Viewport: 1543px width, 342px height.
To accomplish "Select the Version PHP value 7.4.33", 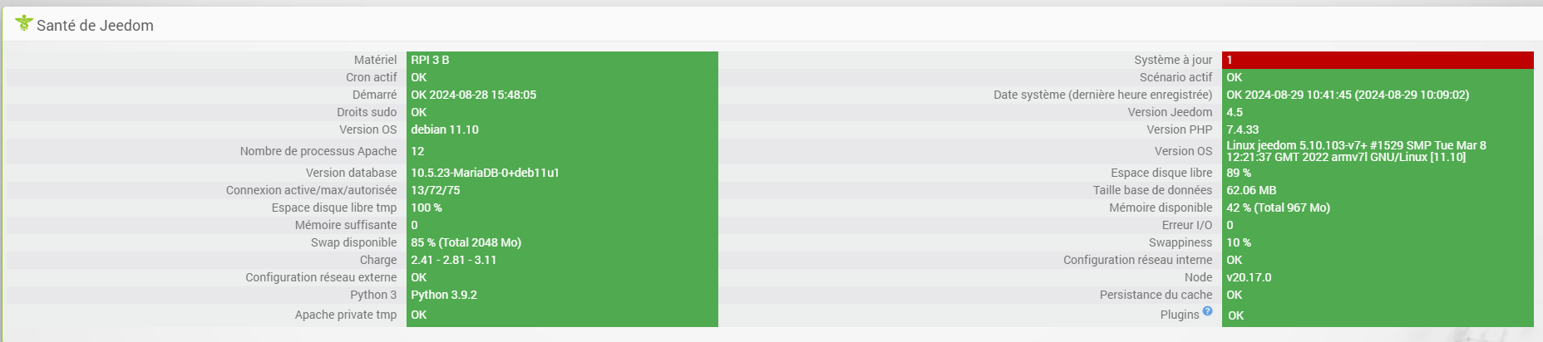I will (x=1242, y=129).
